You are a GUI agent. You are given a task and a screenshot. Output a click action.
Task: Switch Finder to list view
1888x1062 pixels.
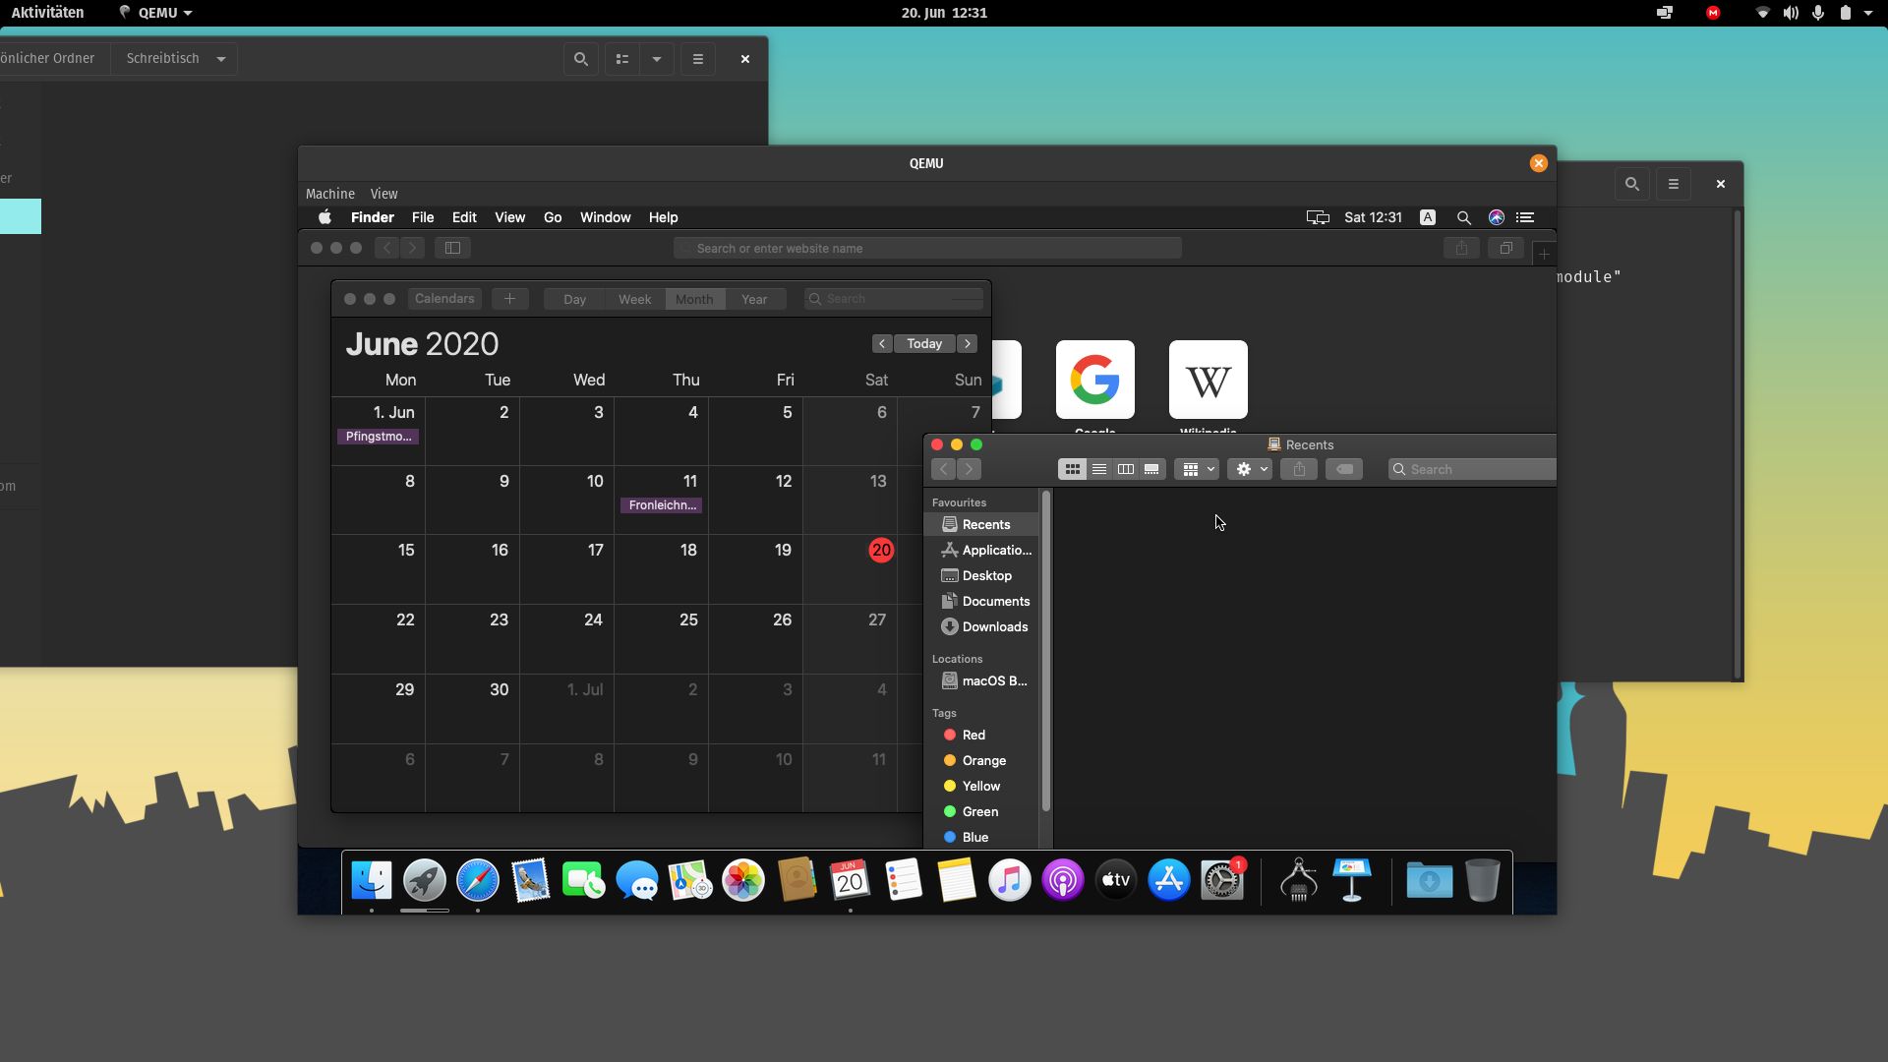1098,469
